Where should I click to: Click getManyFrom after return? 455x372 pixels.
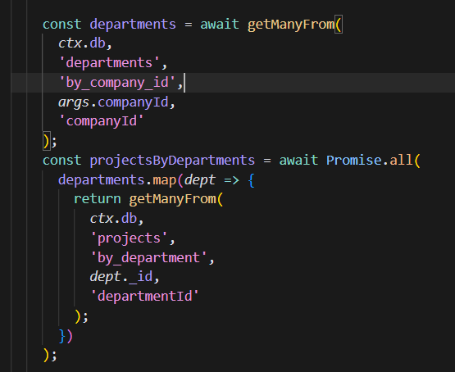click(x=173, y=200)
